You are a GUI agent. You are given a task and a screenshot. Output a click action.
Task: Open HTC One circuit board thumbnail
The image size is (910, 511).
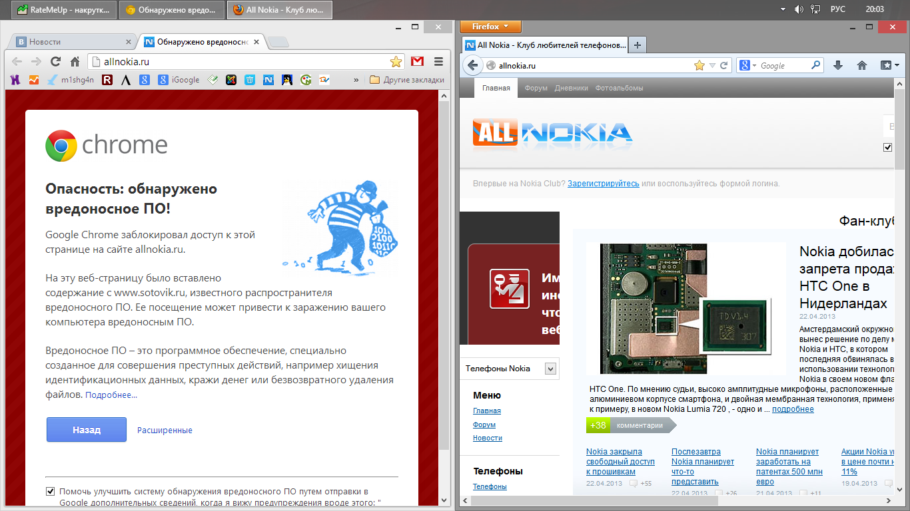click(687, 308)
